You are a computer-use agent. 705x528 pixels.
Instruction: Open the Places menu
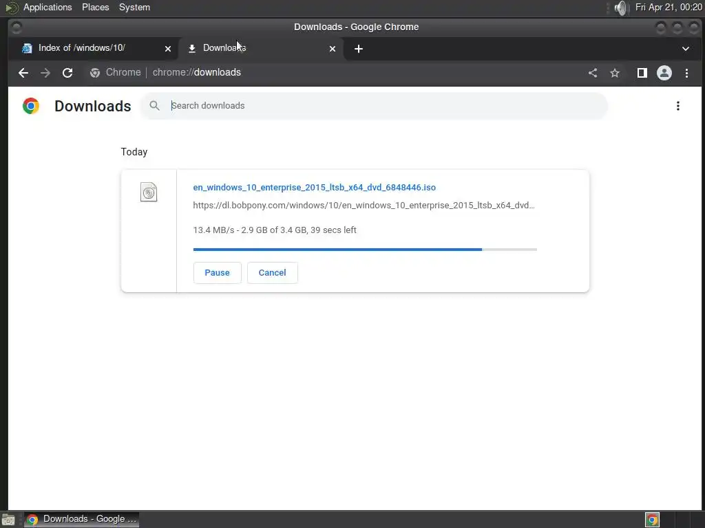[x=95, y=7]
